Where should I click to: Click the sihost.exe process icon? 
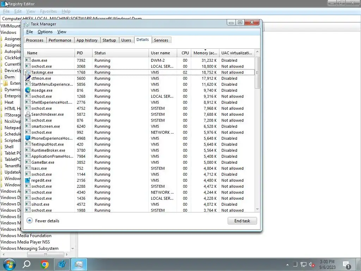point(28,204)
